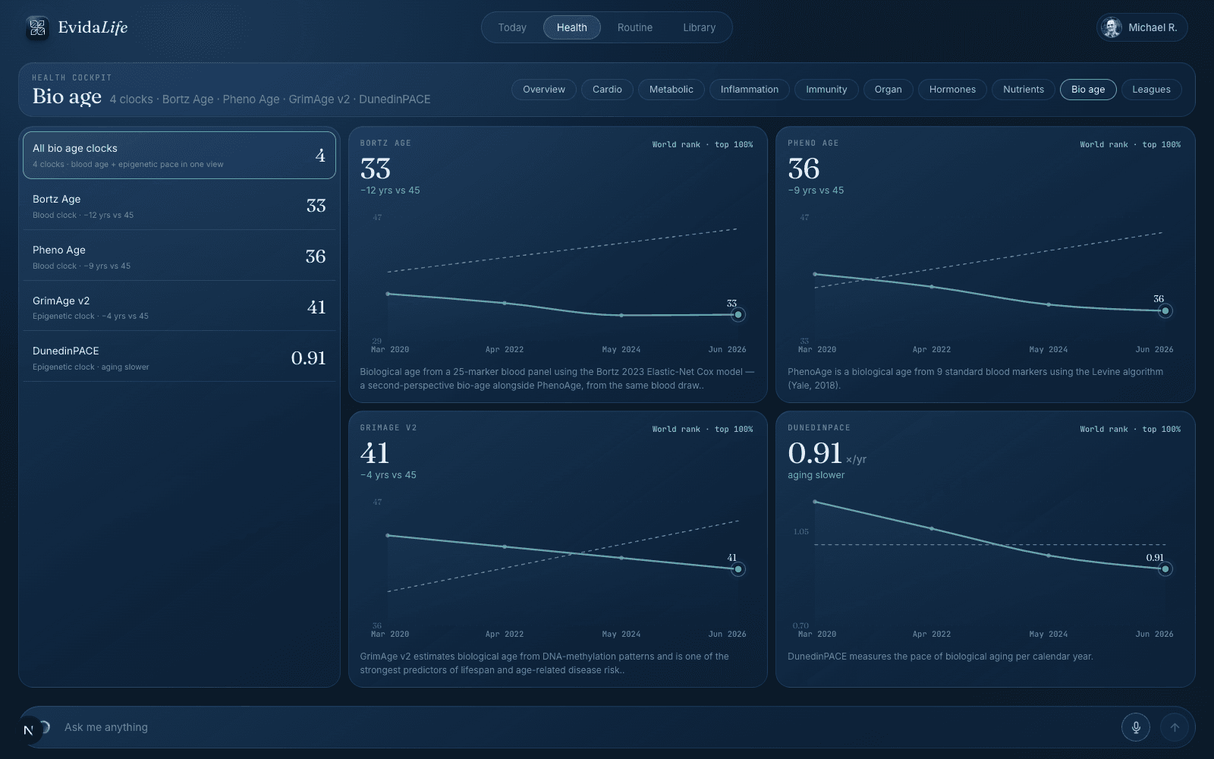Switch to the Leagues section

coord(1151,90)
